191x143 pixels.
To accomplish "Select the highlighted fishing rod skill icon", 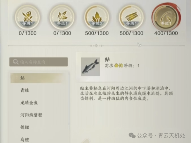I will coord(166,17).
